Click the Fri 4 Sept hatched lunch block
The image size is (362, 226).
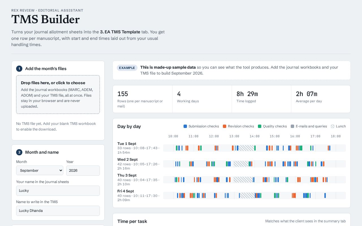click(247, 195)
